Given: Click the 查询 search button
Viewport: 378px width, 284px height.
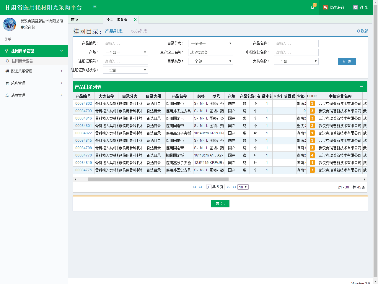Looking at the screenshot, I should [347, 61].
